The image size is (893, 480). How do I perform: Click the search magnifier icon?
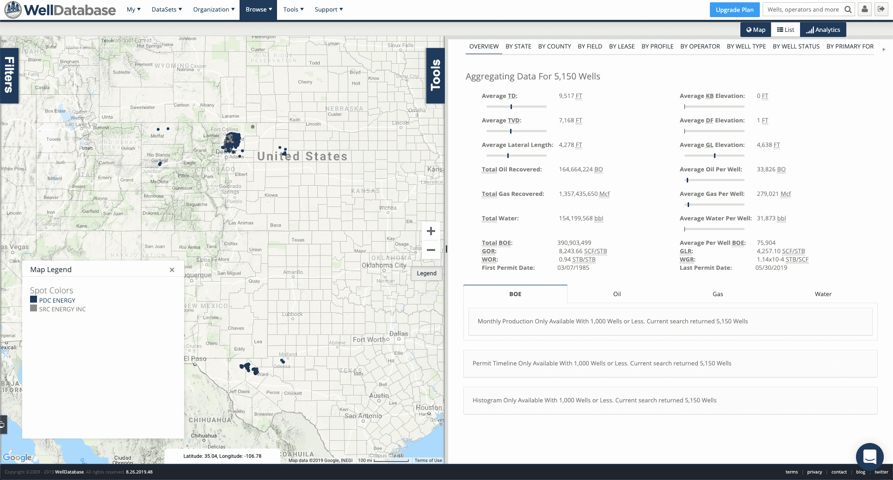tap(848, 10)
